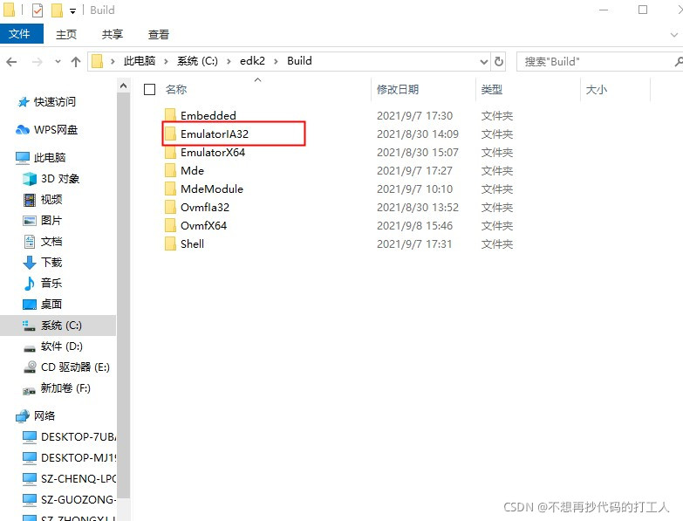The image size is (683, 521).
Task: Click the navigation pane vertical scrollbar
Action: pyautogui.click(x=123, y=295)
